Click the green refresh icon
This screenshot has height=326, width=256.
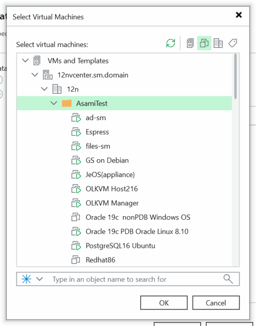tap(171, 43)
